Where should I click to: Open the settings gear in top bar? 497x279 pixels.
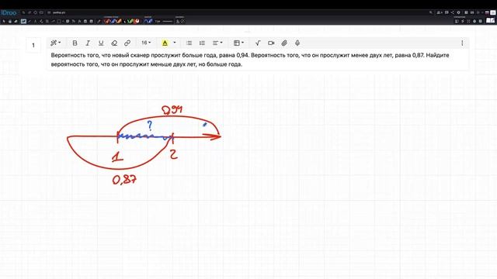pyautogui.click(x=458, y=12)
